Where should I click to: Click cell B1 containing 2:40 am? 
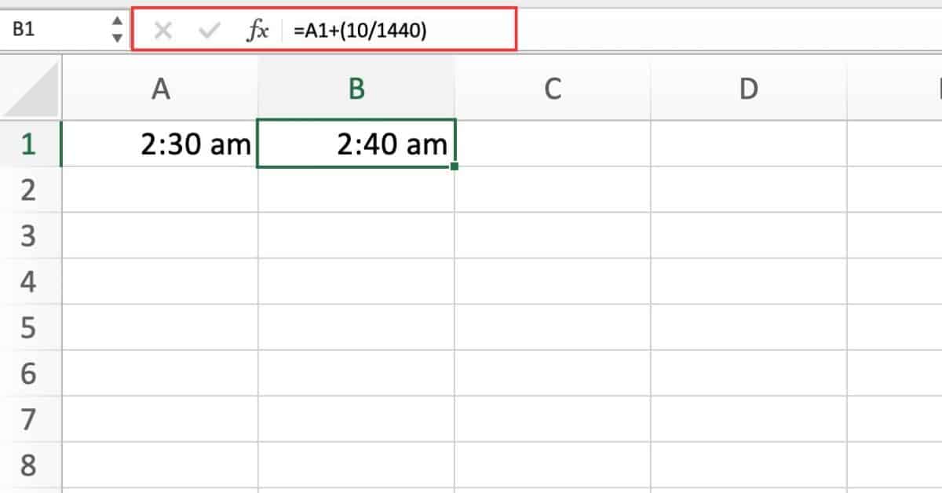[x=356, y=144]
